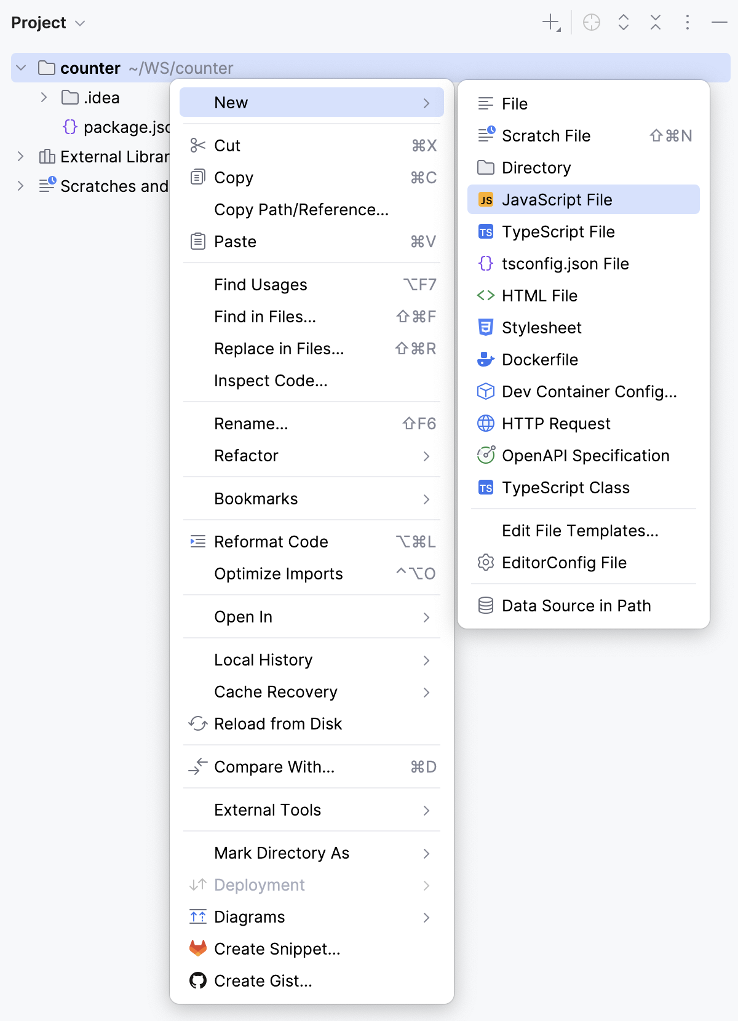This screenshot has height=1021, width=738.
Task: Click the GitHub icon for Create Gist
Action: tap(197, 980)
